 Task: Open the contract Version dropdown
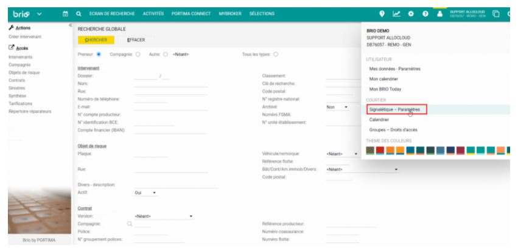[163, 216]
